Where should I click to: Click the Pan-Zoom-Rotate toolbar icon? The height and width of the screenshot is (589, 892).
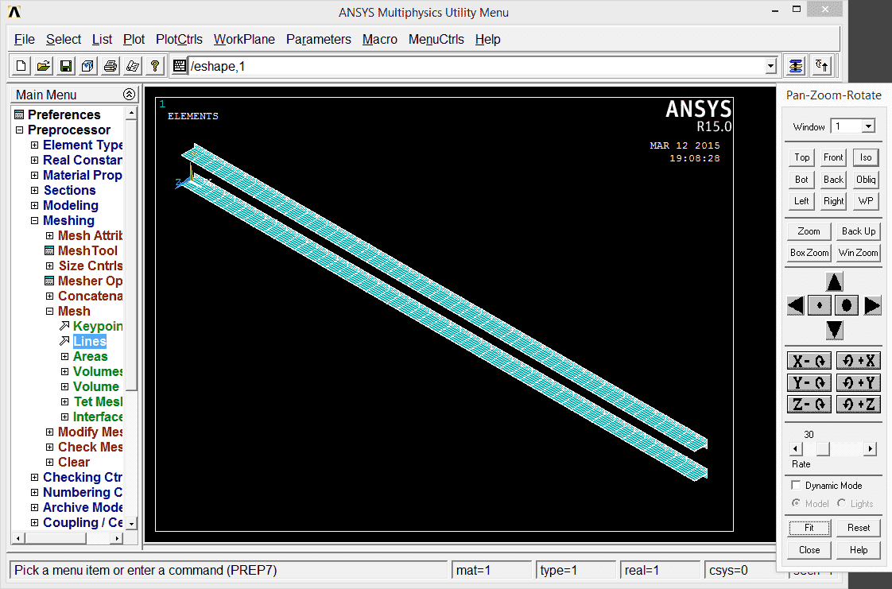87,66
